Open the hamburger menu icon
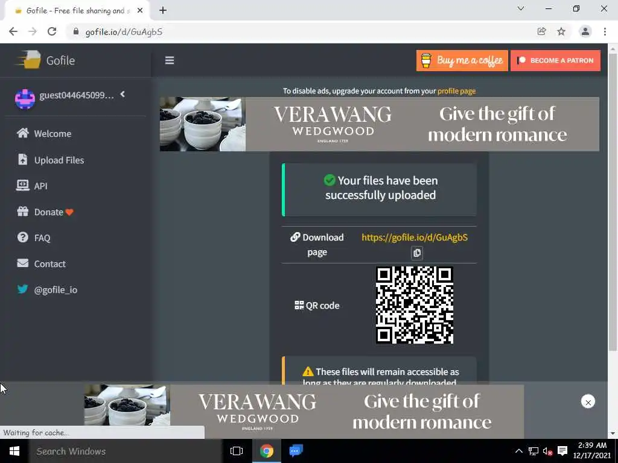The height and width of the screenshot is (463, 618). 170,60
